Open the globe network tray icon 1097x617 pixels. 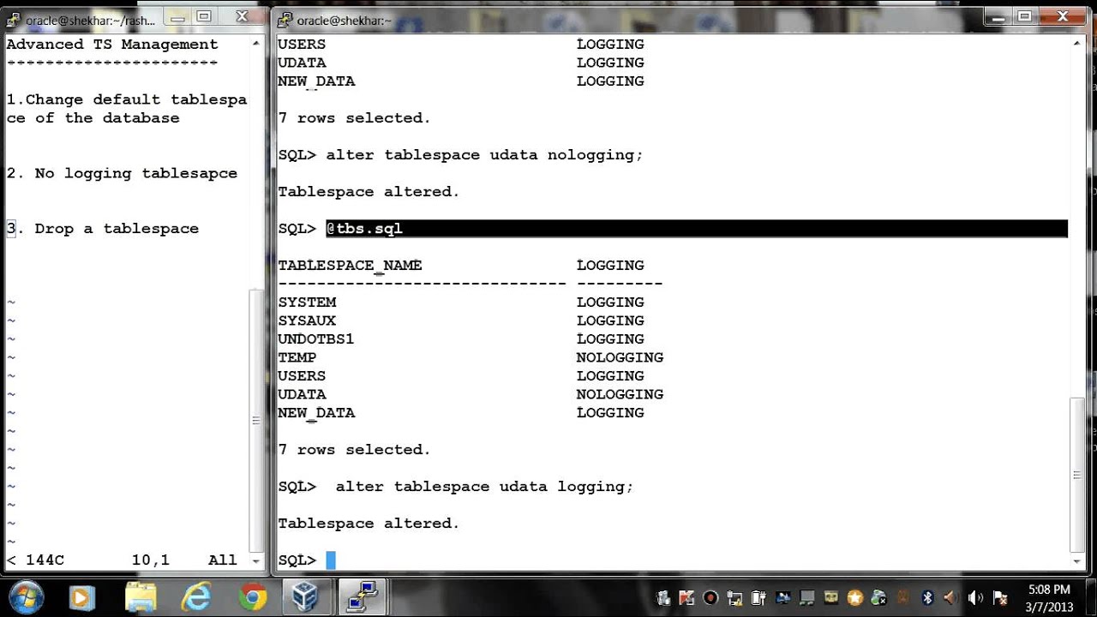[879, 598]
